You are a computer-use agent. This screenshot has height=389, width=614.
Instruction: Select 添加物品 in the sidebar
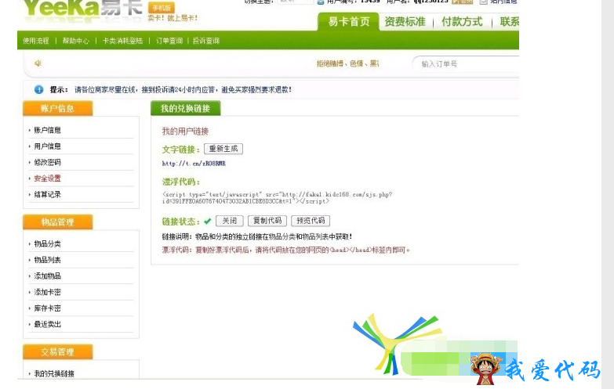pos(47,276)
